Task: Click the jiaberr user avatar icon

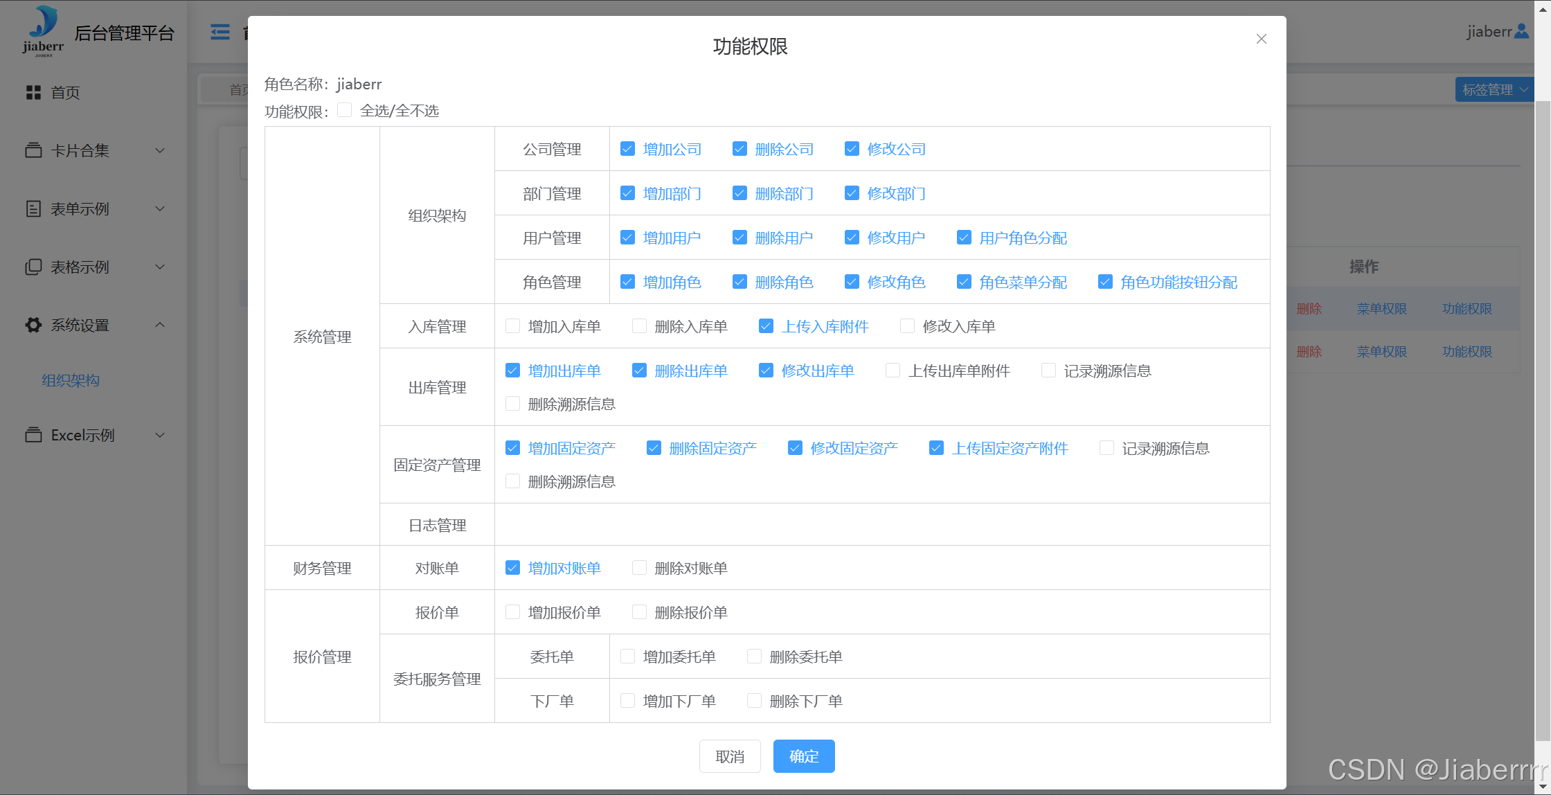Action: pyautogui.click(x=1521, y=31)
